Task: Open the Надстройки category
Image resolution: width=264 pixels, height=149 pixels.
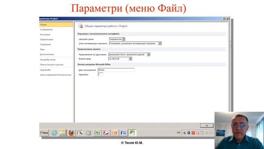Action: 45,70
